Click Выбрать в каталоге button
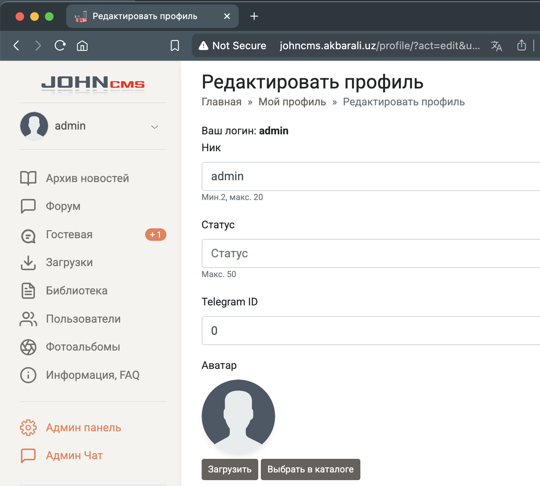Screen dimensions: 540x486 310,469
